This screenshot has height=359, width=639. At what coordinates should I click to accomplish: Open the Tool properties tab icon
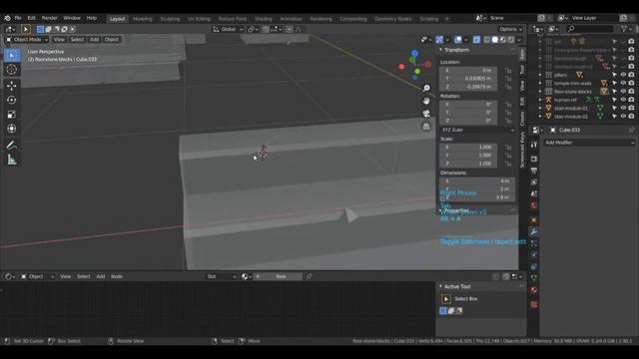point(534,145)
